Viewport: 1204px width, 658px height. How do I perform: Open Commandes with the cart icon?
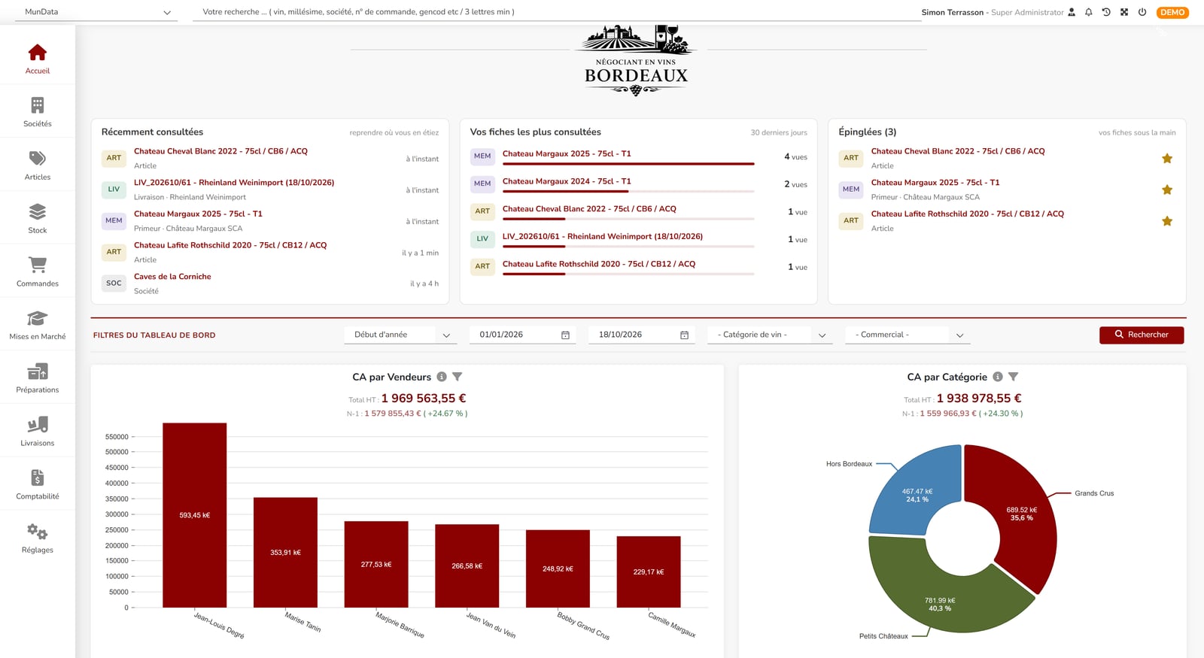(37, 272)
